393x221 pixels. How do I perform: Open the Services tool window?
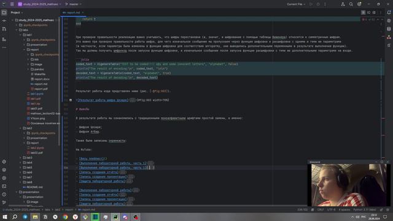pos(4,178)
